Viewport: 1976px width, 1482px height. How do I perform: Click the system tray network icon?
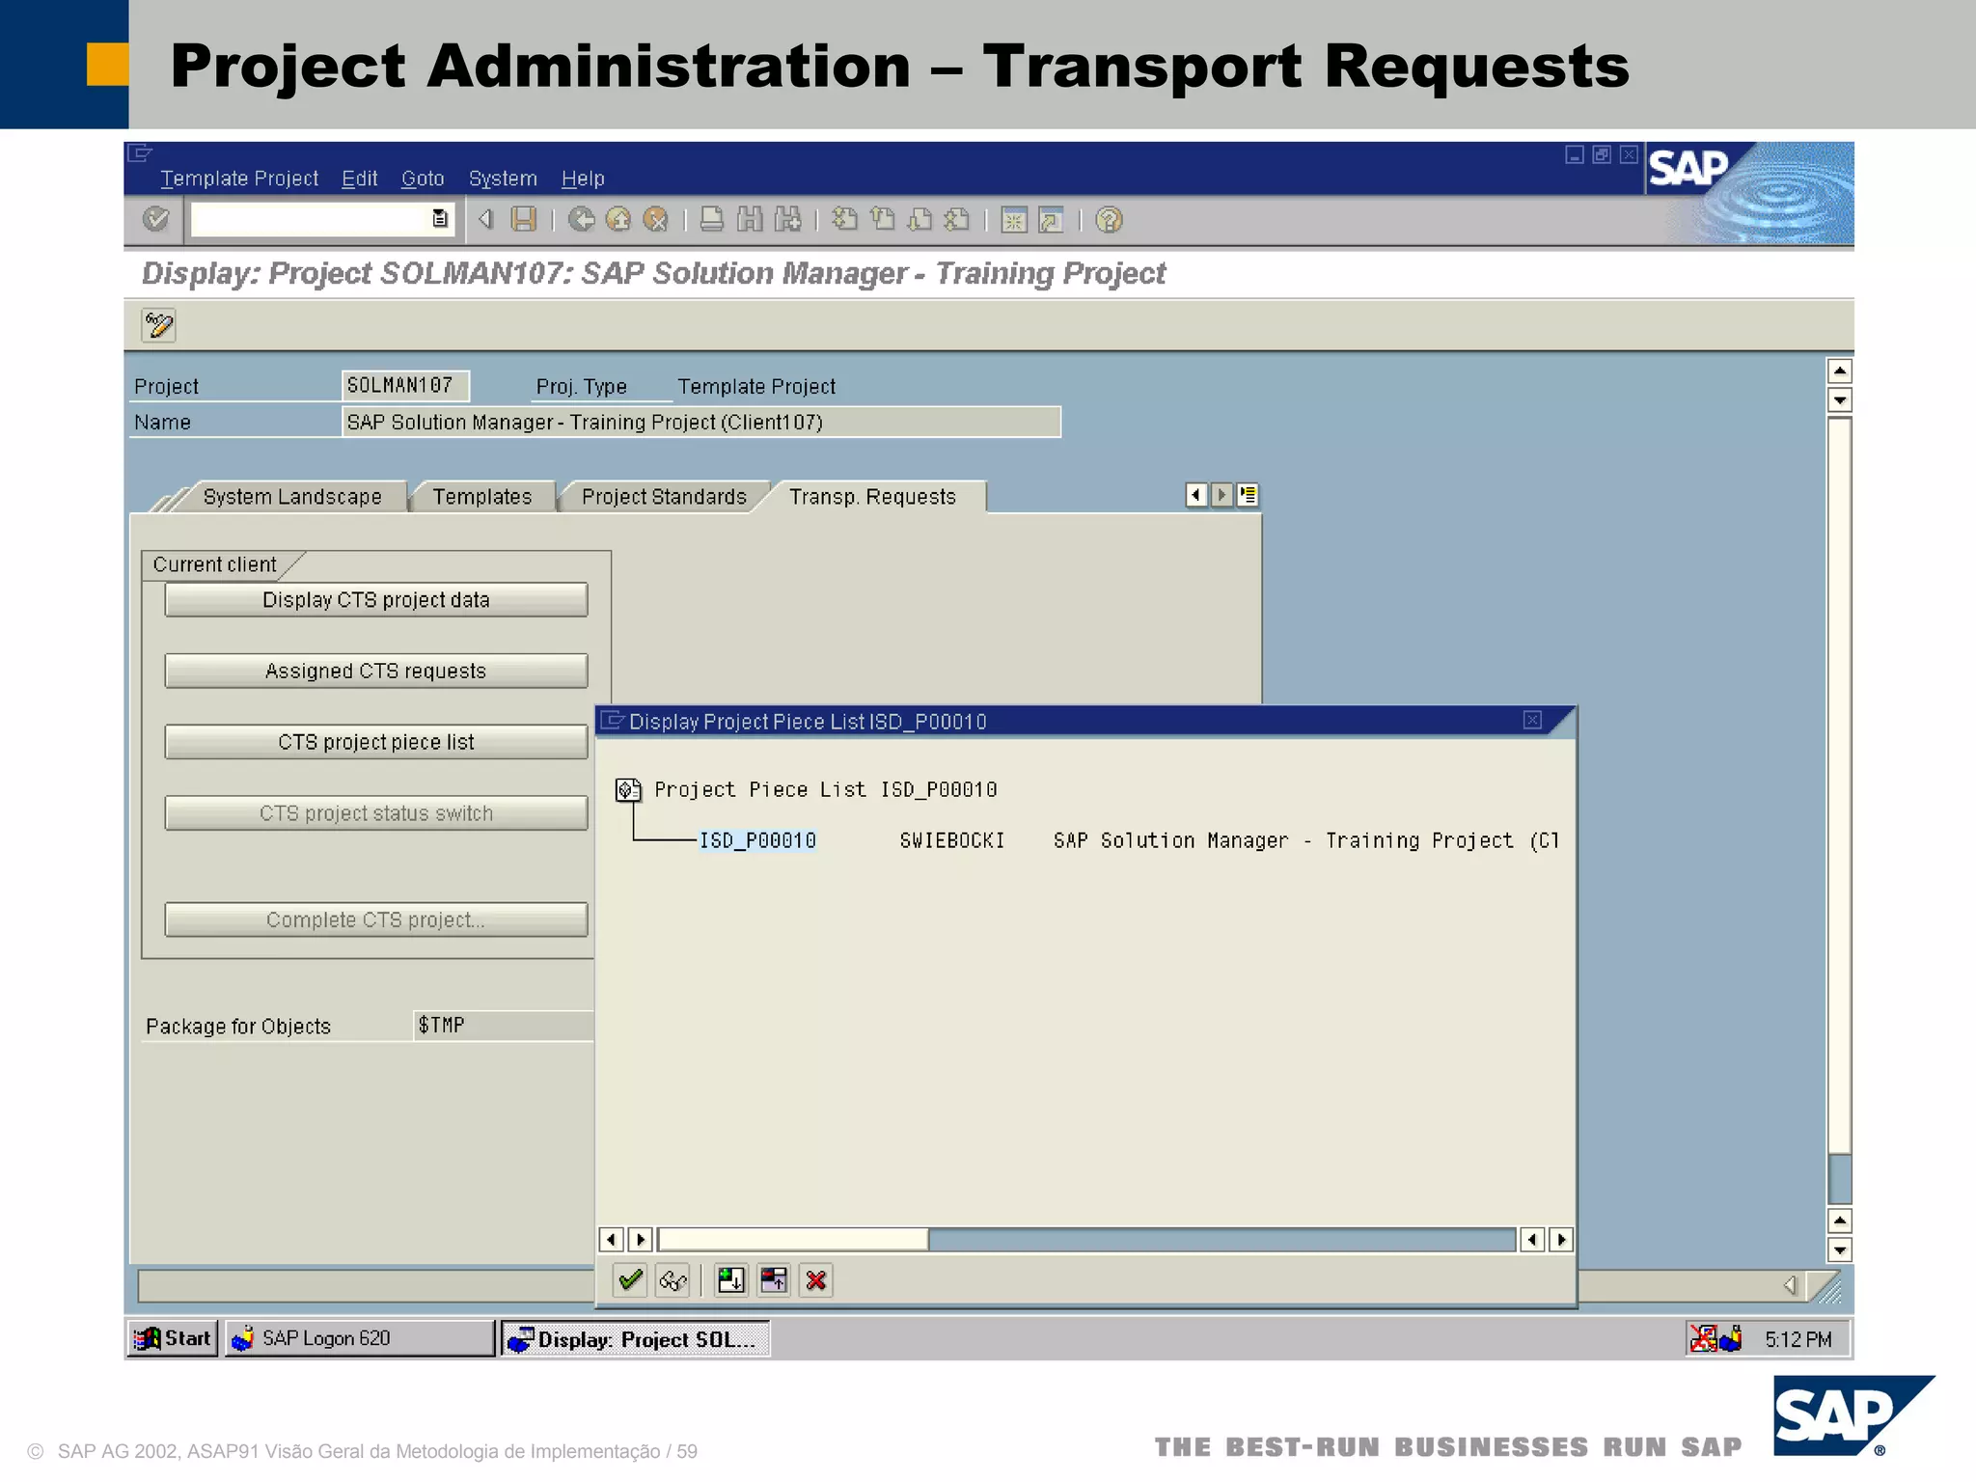(1703, 1338)
